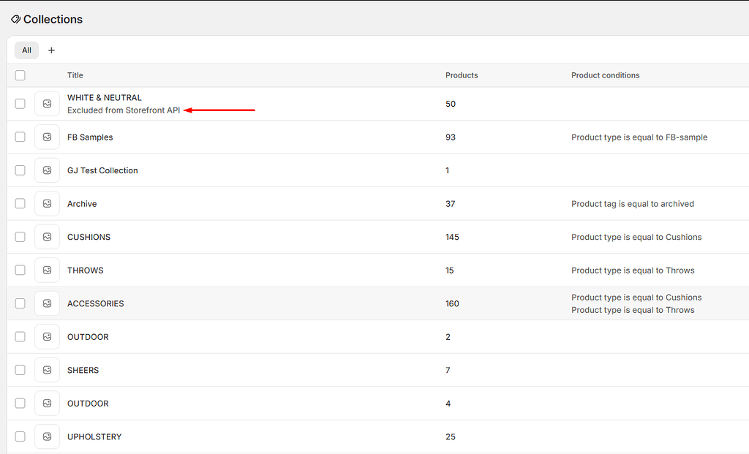This screenshot has height=454, width=749.
Task: Click the Archive collection image icon
Action: pyautogui.click(x=47, y=203)
